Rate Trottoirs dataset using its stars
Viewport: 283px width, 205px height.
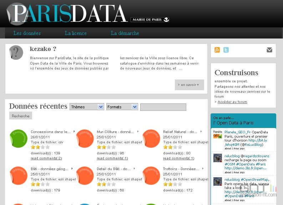pos(172,184)
